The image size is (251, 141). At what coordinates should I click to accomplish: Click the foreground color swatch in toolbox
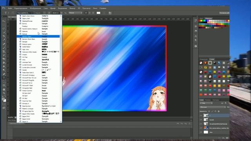point(3,99)
